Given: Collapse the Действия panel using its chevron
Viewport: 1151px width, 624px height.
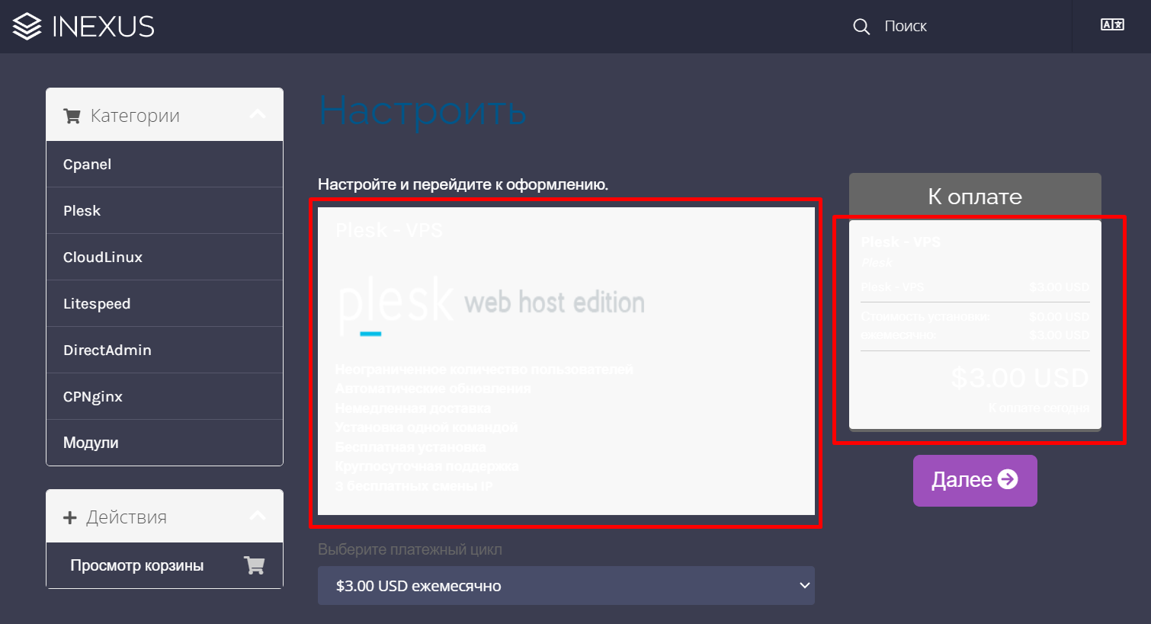Looking at the screenshot, I should [258, 517].
